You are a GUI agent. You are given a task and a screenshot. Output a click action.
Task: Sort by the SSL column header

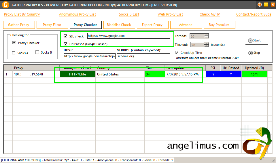point(213,68)
